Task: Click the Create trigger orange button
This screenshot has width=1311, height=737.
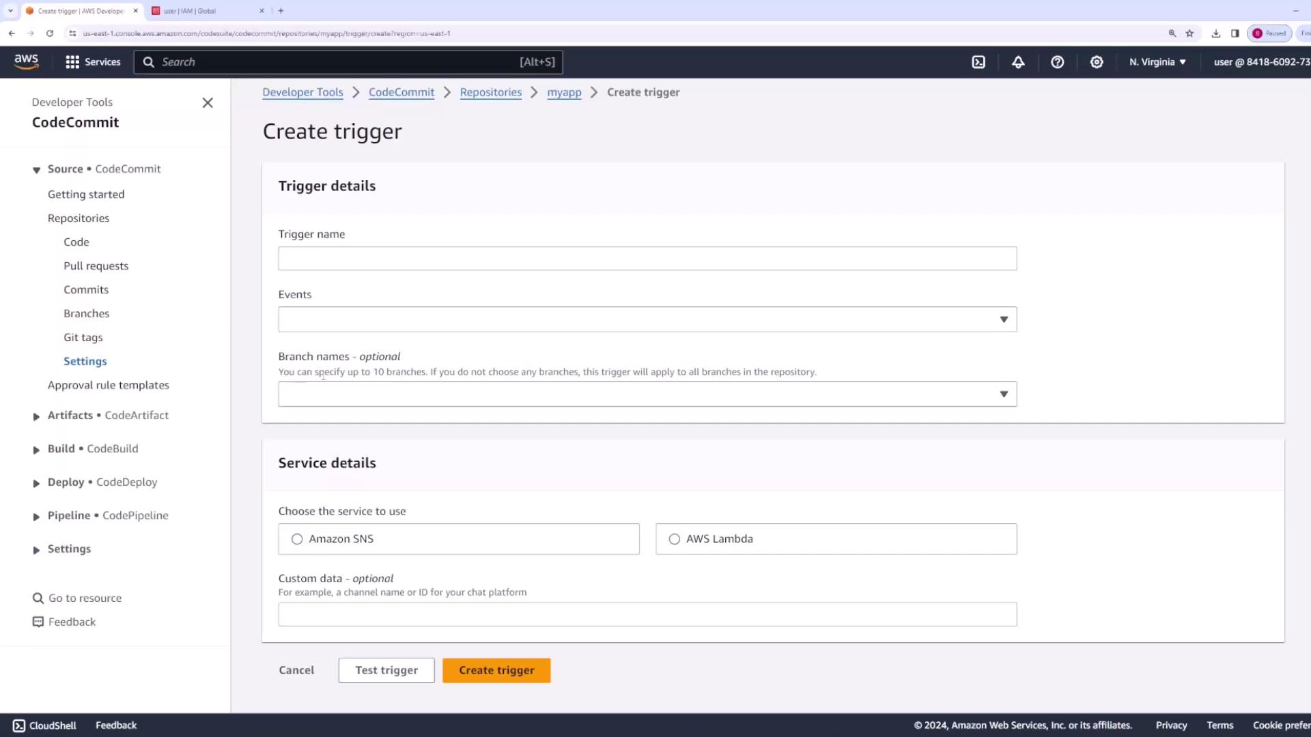Action: (x=496, y=670)
